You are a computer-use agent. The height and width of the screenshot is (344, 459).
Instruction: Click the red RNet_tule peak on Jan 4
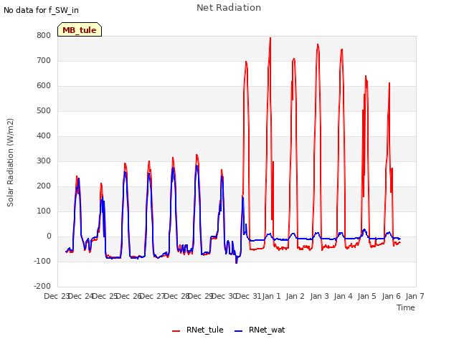pos(341,49)
